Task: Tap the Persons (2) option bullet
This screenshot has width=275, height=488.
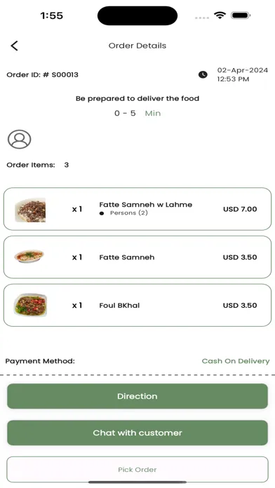Action: tap(102, 213)
